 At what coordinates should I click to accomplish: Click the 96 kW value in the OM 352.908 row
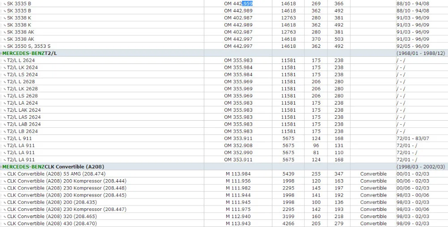pos(316,146)
